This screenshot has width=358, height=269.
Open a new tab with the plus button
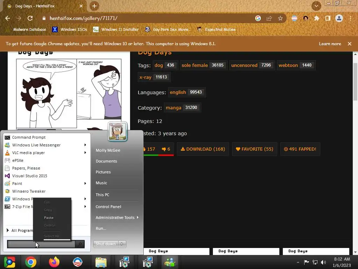click(94, 6)
